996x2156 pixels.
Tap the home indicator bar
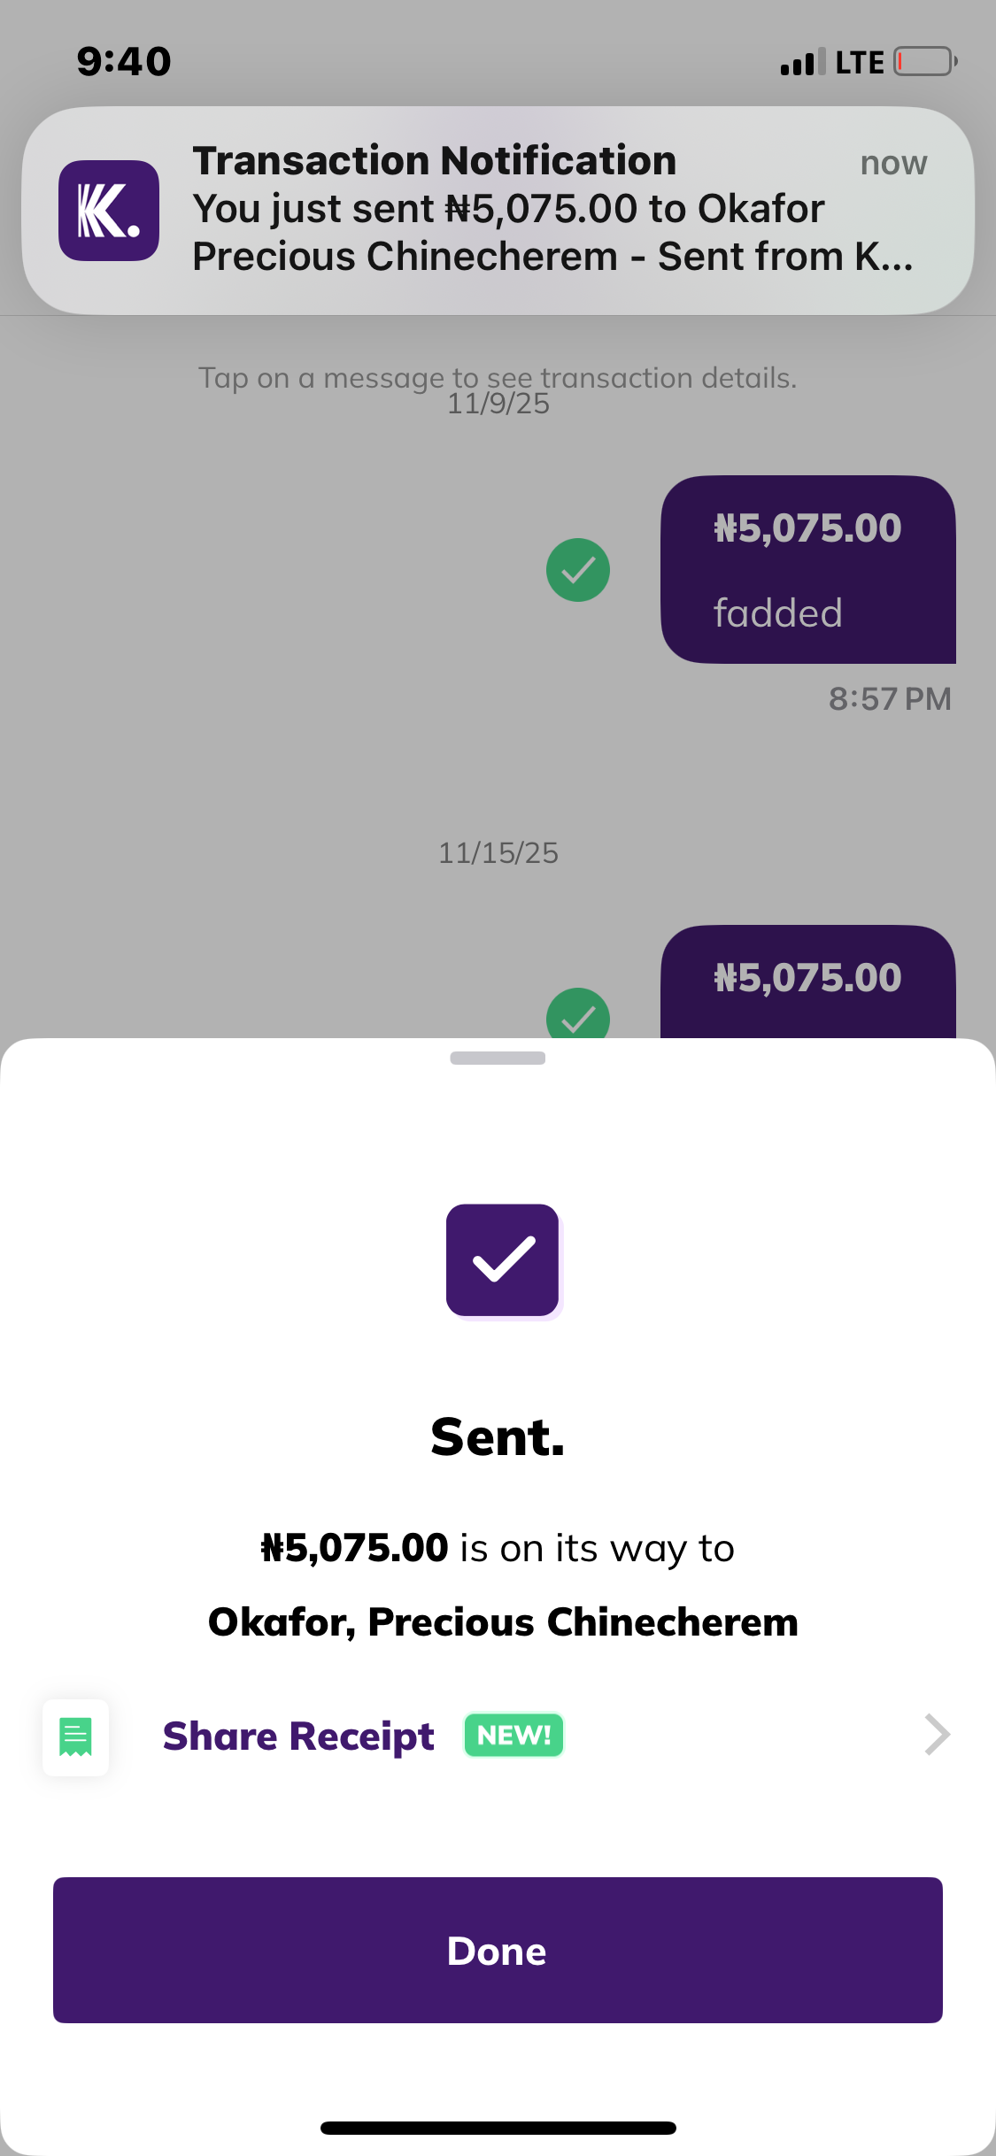point(498,2128)
